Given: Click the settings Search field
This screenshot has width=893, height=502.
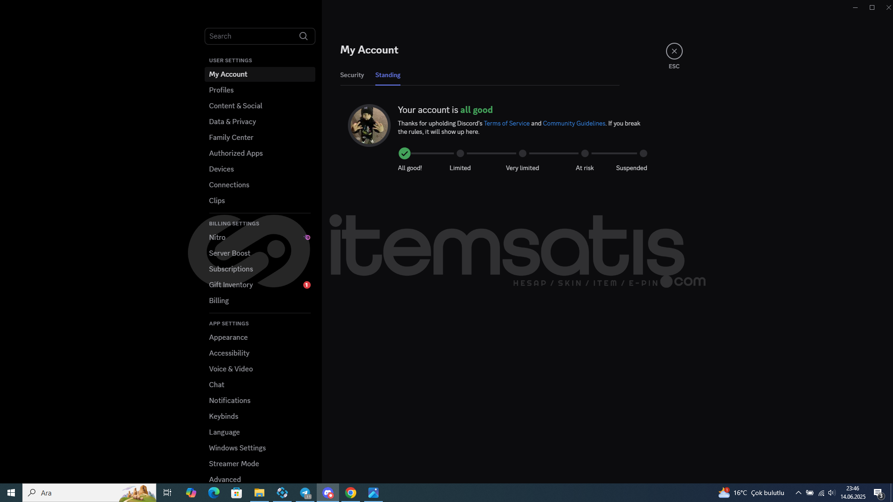Looking at the screenshot, I should [x=260, y=36].
